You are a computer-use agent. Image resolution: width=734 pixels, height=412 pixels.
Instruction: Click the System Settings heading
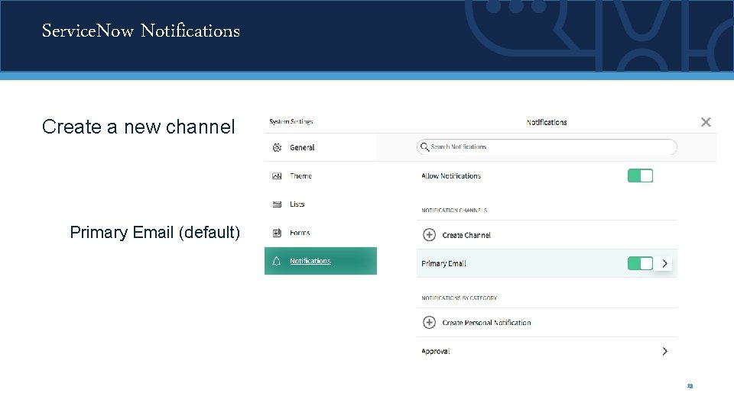point(291,121)
